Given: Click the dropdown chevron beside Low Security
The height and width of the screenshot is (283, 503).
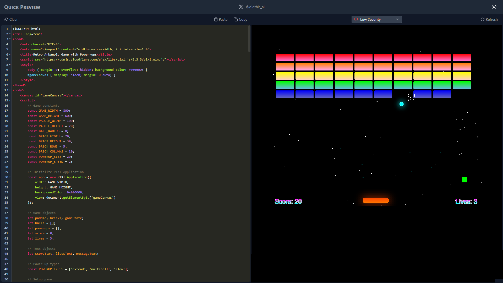Looking at the screenshot, I should click(397, 19).
